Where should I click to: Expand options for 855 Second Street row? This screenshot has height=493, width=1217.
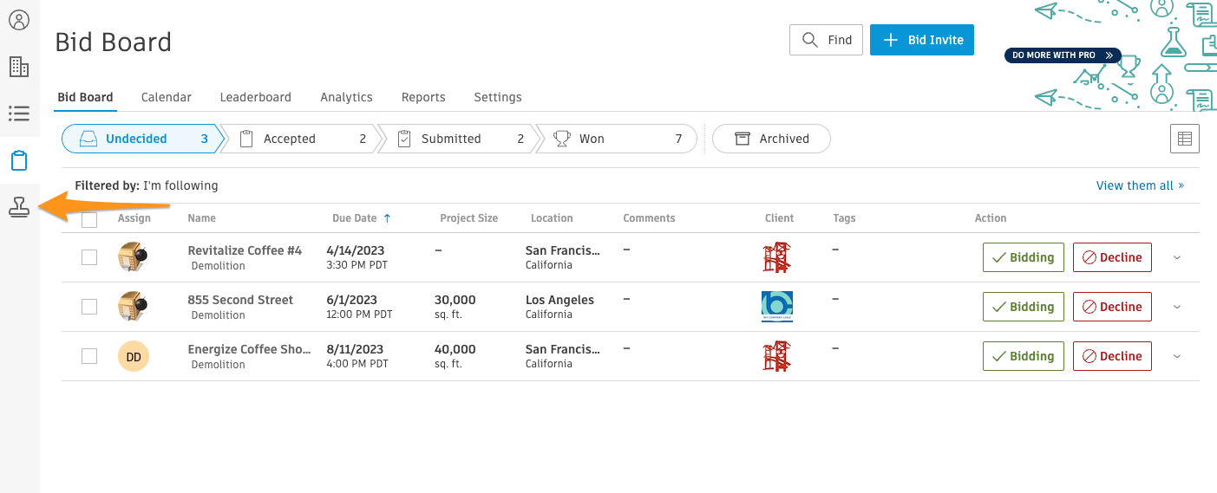click(x=1177, y=308)
